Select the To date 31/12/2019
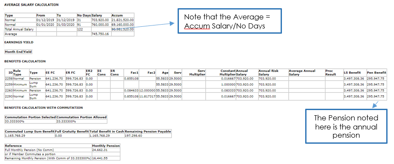Viewport: 394px width, 164px height. coord(66,20)
